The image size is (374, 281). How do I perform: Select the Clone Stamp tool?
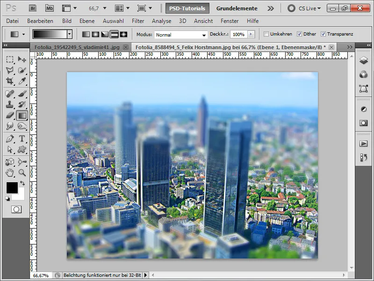tap(10, 104)
